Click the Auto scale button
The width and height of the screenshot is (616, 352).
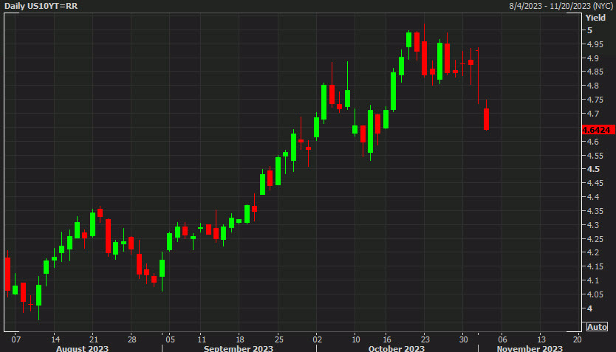pyautogui.click(x=597, y=326)
